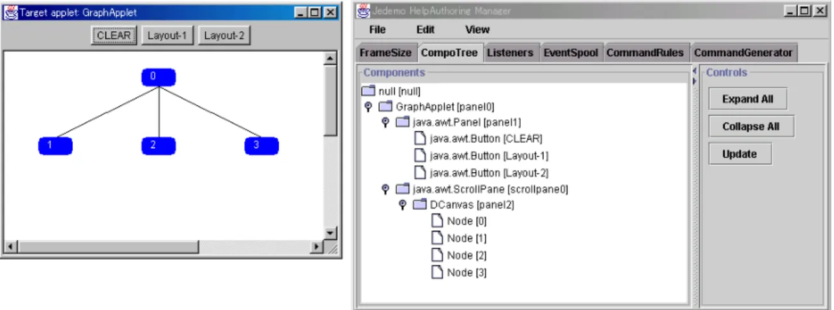Image resolution: width=834 pixels, height=310 pixels.
Task: Click the applet vertical scrollbar up arrow
Action: [330, 58]
